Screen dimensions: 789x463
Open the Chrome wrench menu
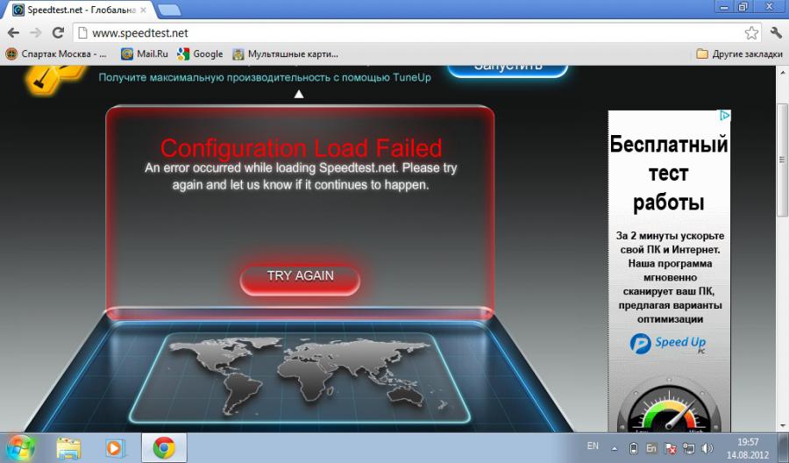776,33
